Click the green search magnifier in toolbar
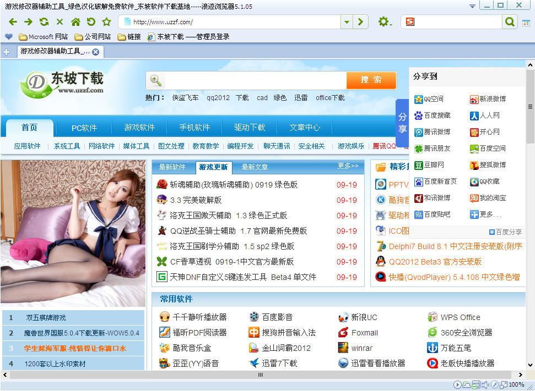 coord(510,22)
